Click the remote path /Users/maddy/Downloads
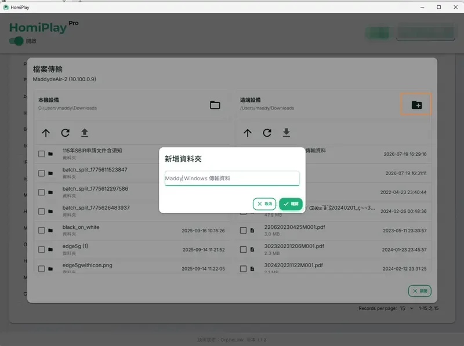Image resolution: width=464 pixels, height=346 pixels. coord(267,108)
